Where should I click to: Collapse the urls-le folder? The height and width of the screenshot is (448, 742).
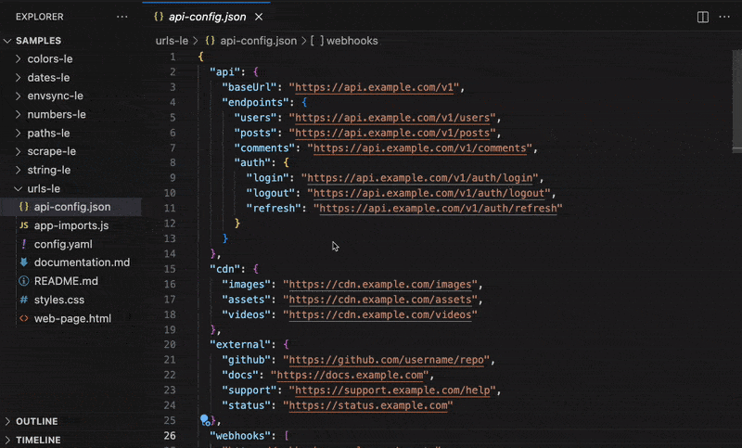18,188
